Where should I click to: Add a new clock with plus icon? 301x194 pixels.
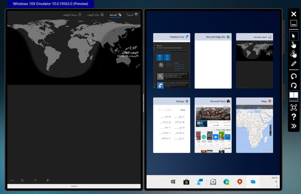point(48,180)
